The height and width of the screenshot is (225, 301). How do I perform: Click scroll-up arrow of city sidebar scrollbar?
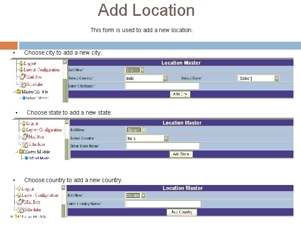pos(65,62)
